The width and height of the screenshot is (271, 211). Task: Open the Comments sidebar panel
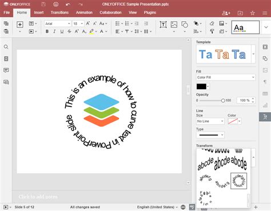(x=6, y=70)
